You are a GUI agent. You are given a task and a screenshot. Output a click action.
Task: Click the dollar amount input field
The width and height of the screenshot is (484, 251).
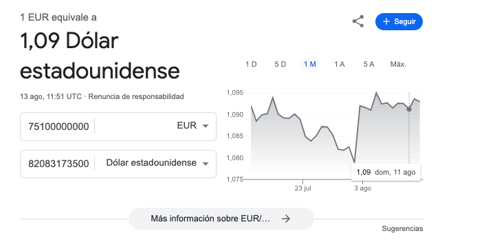[58, 164]
